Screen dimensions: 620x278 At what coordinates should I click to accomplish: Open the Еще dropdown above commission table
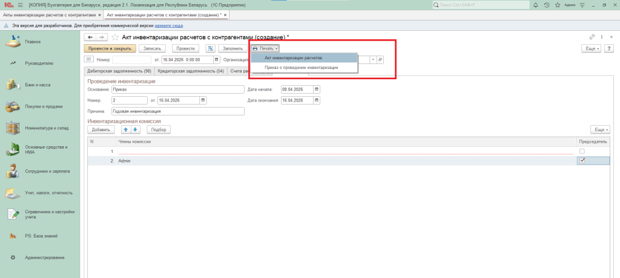pos(599,129)
